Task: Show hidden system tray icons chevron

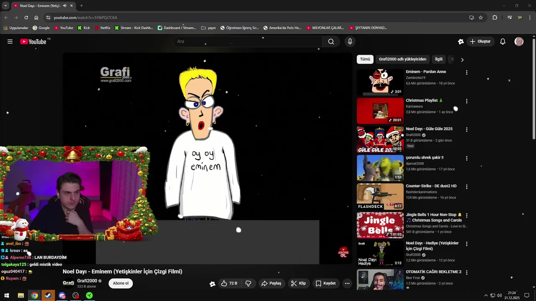Action: coord(486,296)
